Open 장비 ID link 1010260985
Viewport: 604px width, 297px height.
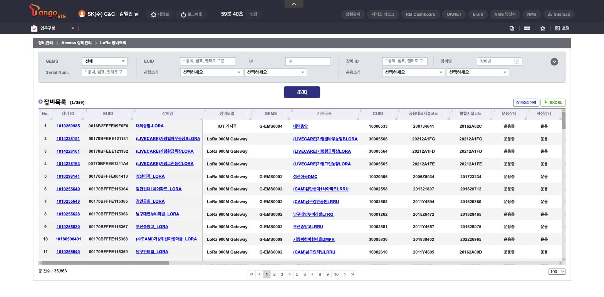(x=68, y=126)
